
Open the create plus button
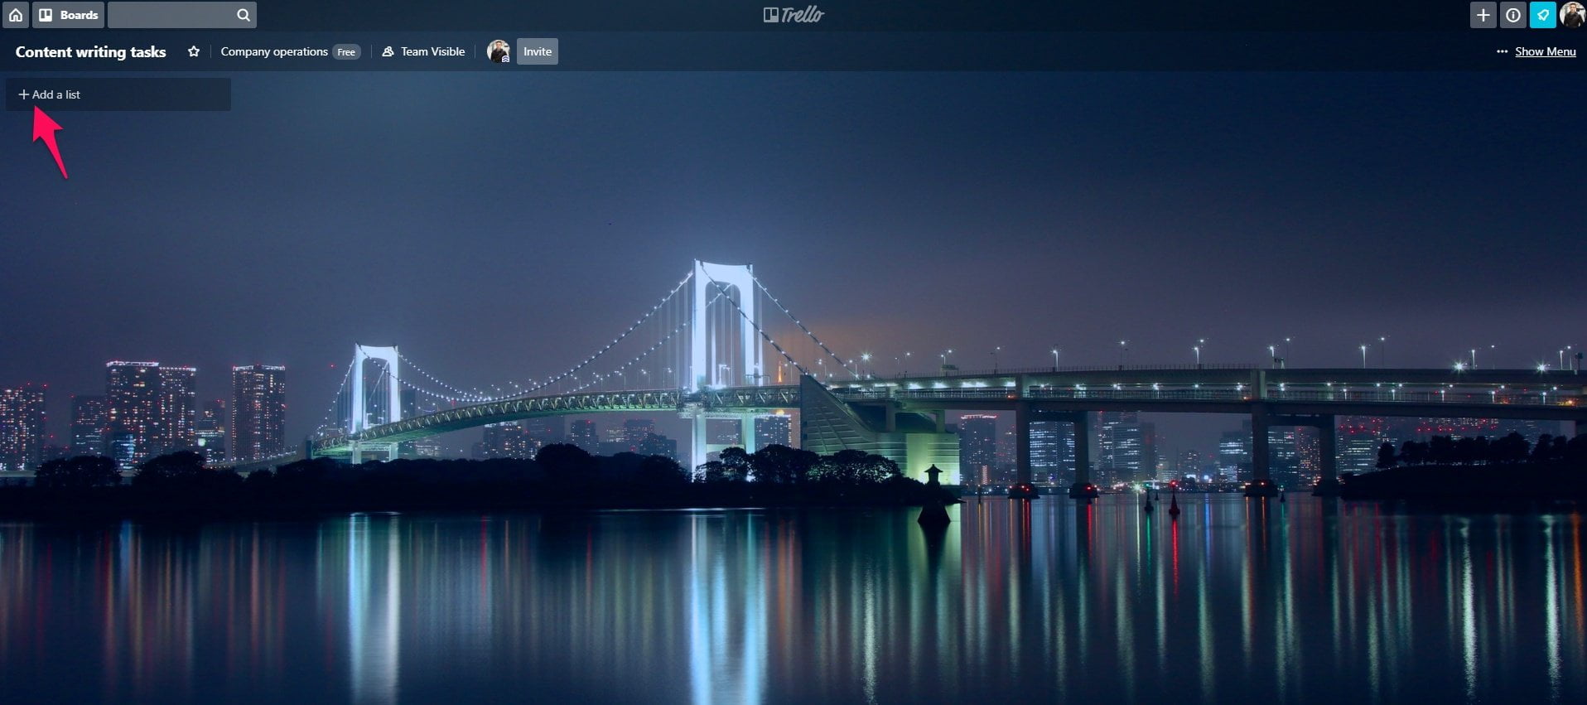[x=1483, y=15]
